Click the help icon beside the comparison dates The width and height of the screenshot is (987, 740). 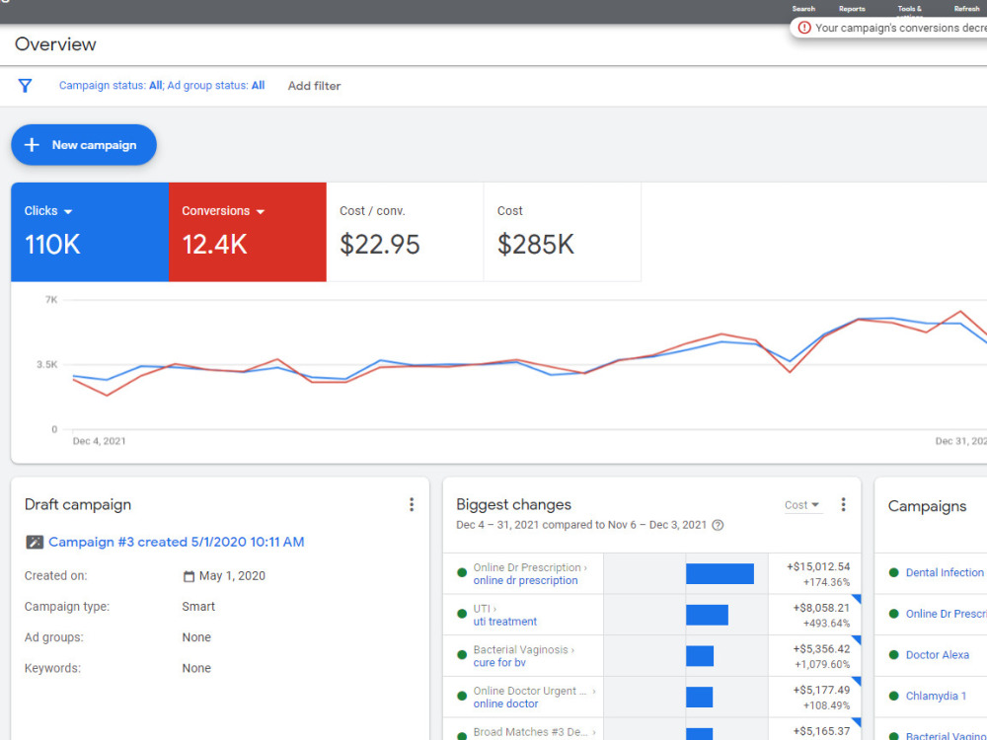pyautogui.click(x=718, y=526)
